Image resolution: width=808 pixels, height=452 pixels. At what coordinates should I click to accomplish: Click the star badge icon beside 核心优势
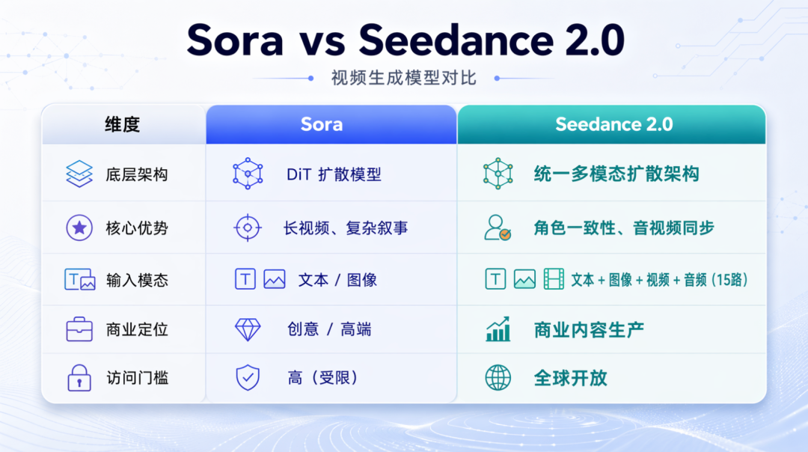[x=79, y=227]
